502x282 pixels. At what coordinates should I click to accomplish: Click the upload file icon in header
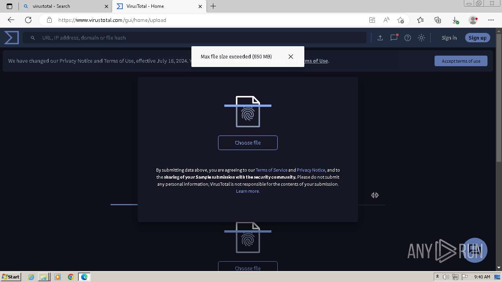pyautogui.click(x=380, y=38)
